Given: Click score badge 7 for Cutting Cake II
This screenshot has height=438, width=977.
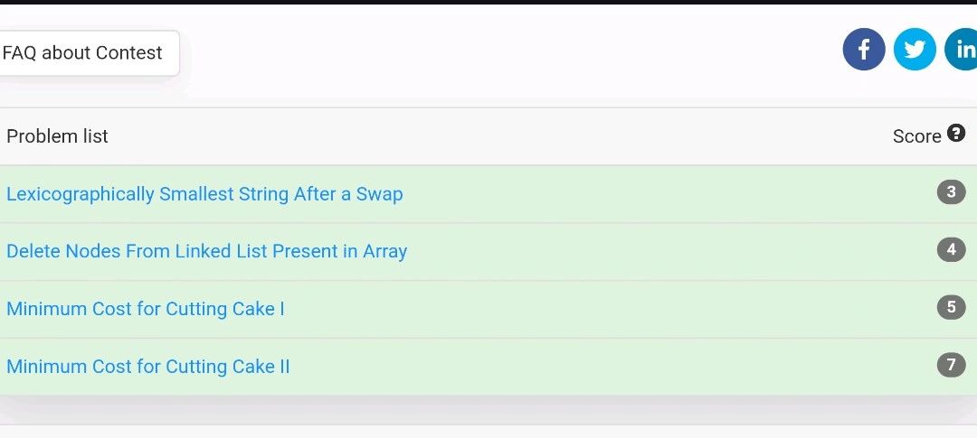Looking at the screenshot, I should click(951, 365).
